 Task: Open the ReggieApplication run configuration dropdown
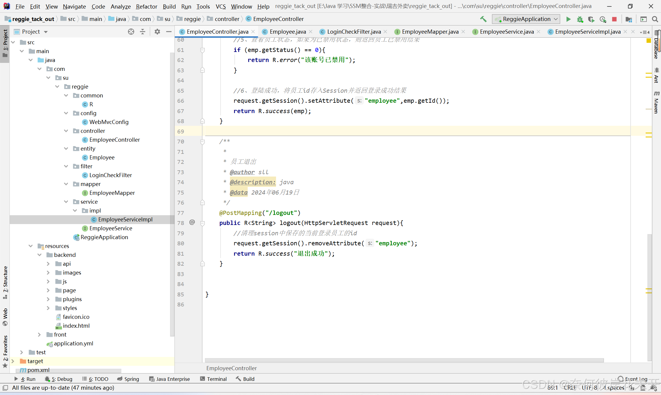[526, 19]
